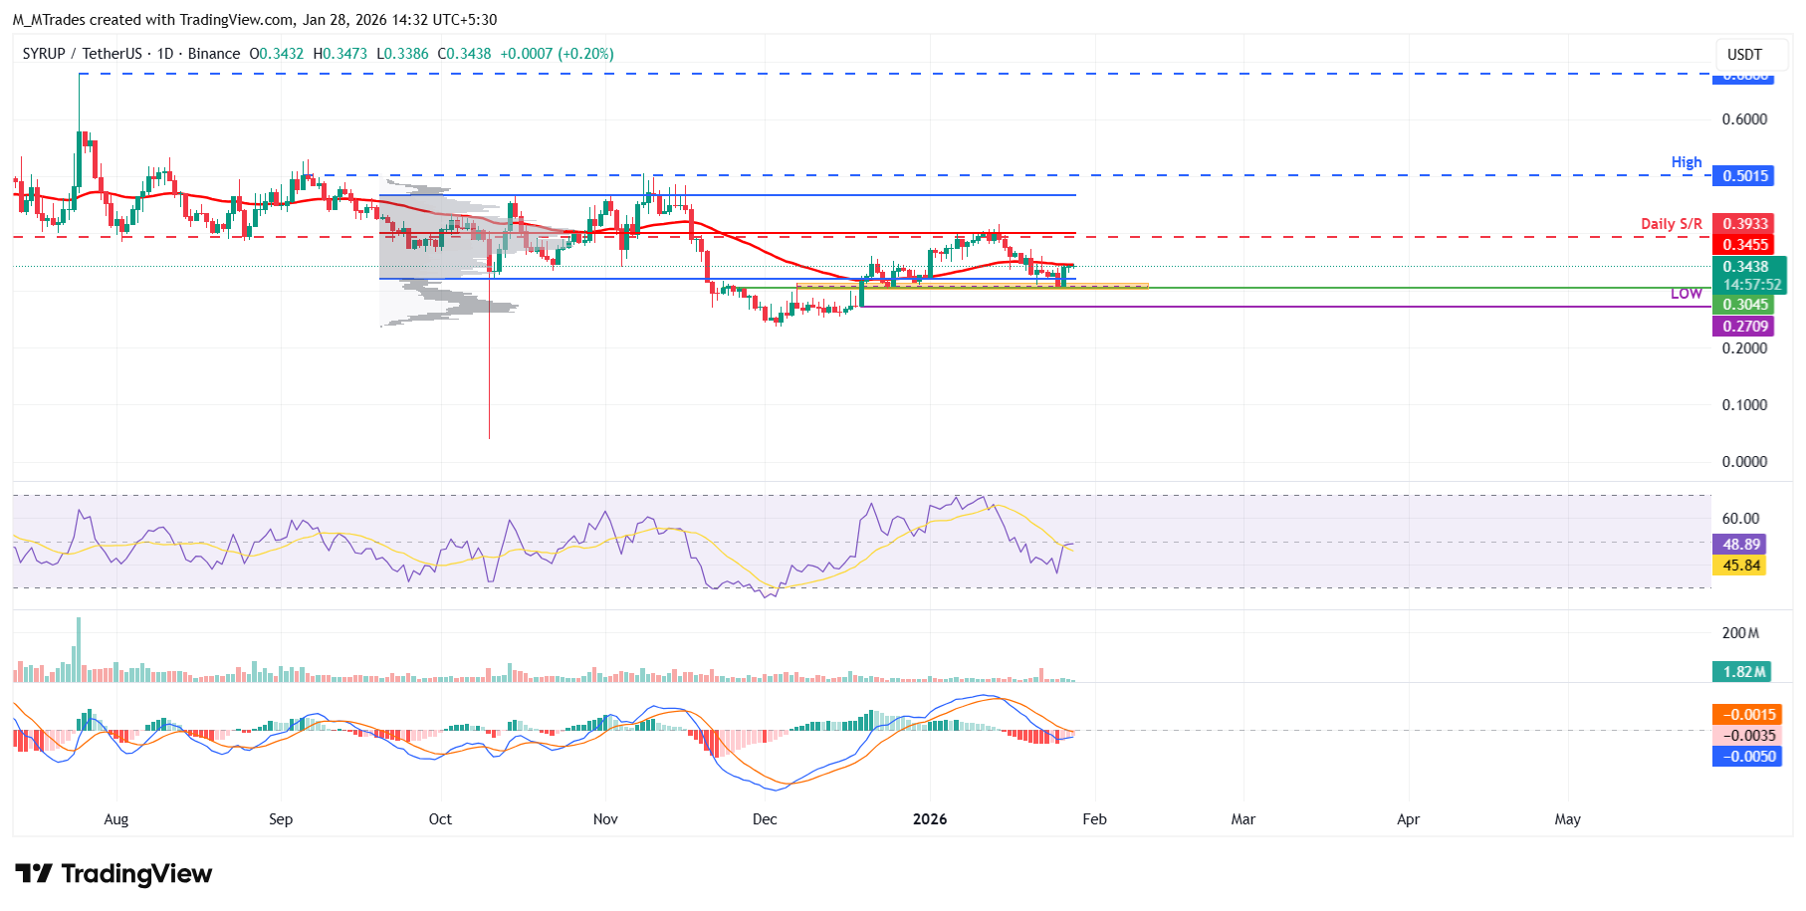Select the High text label near dashed line
The height and width of the screenshot is (911, 1806).
(x=1687, y=162)
